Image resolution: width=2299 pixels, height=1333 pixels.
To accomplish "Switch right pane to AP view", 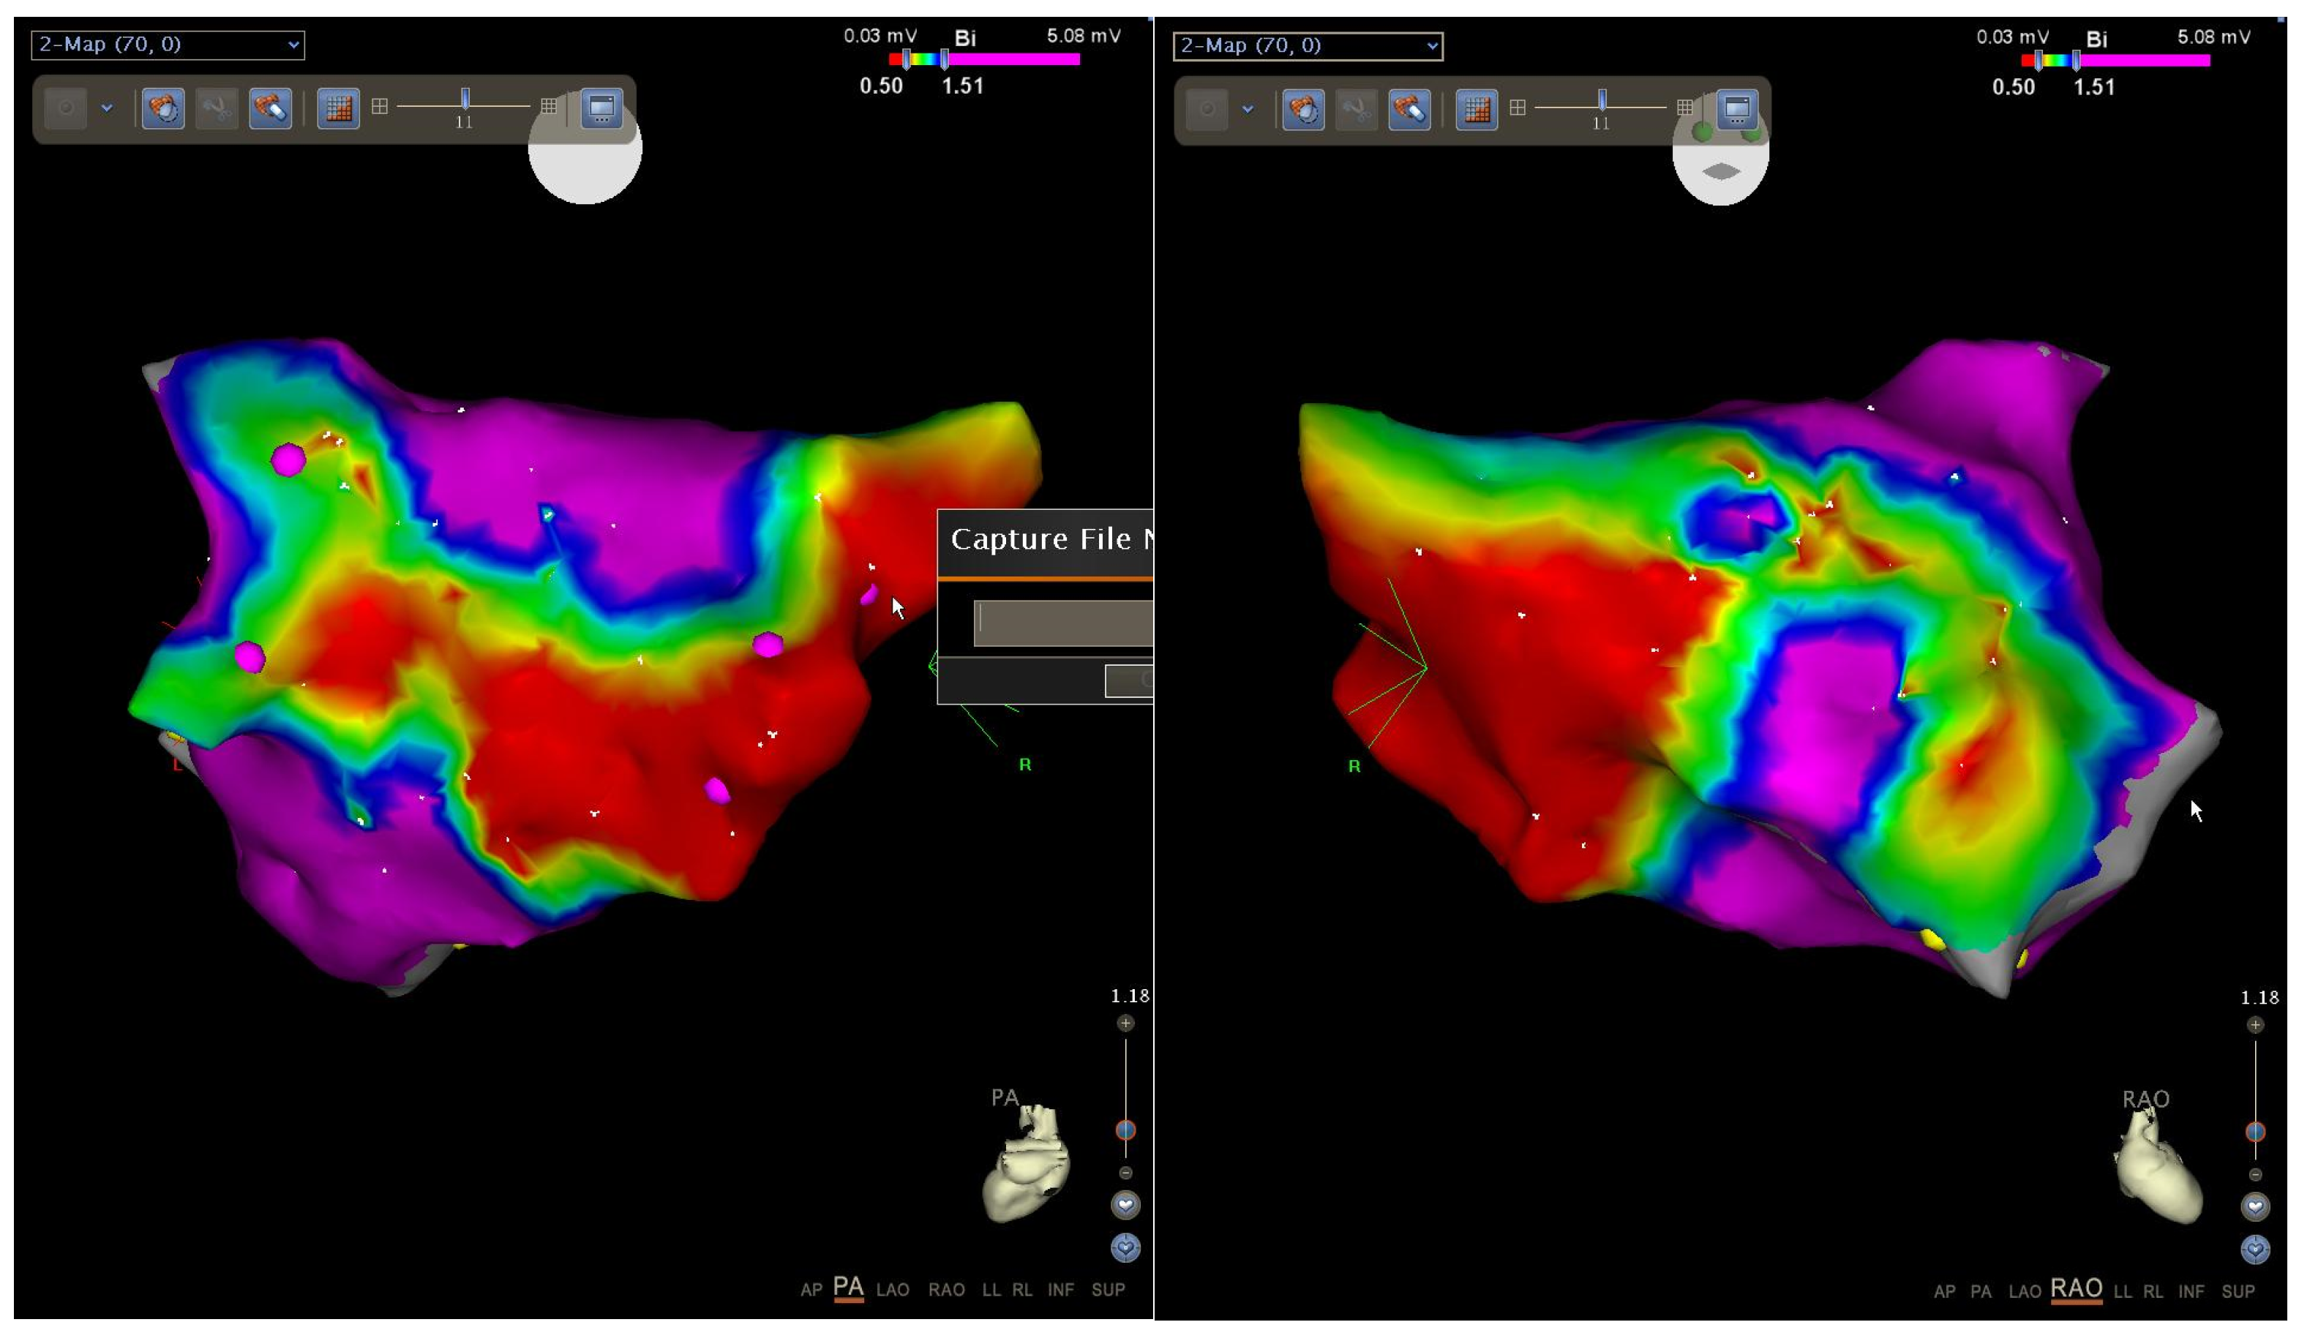I will (x=1943, y=1291).
